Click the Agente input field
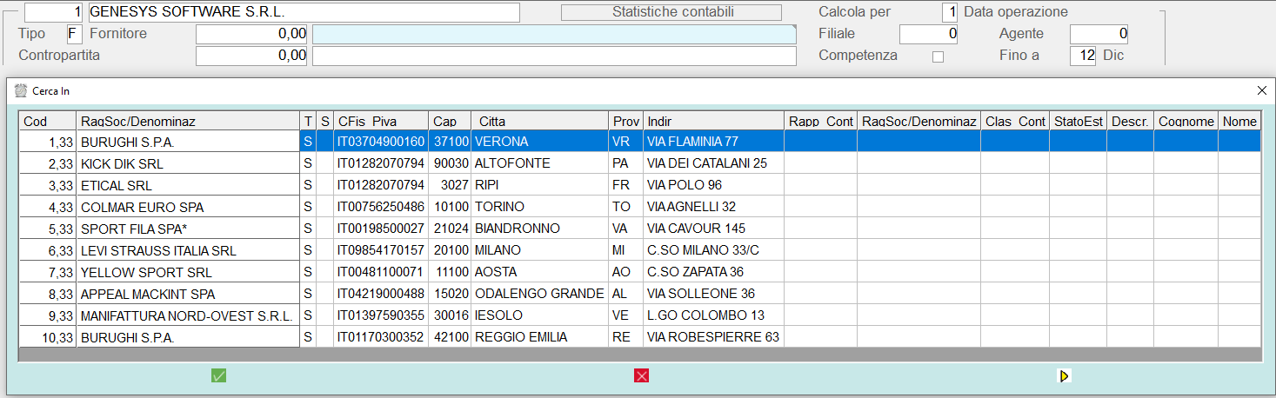The image size is (1276, 398). click(1099, 34)
